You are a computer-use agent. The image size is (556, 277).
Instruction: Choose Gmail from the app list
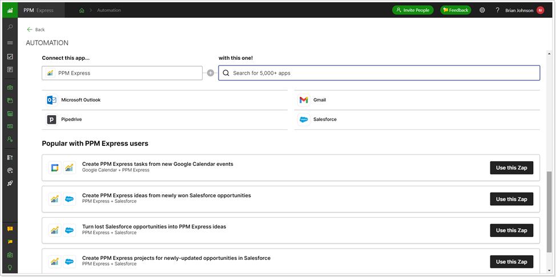tap(417, 100)
